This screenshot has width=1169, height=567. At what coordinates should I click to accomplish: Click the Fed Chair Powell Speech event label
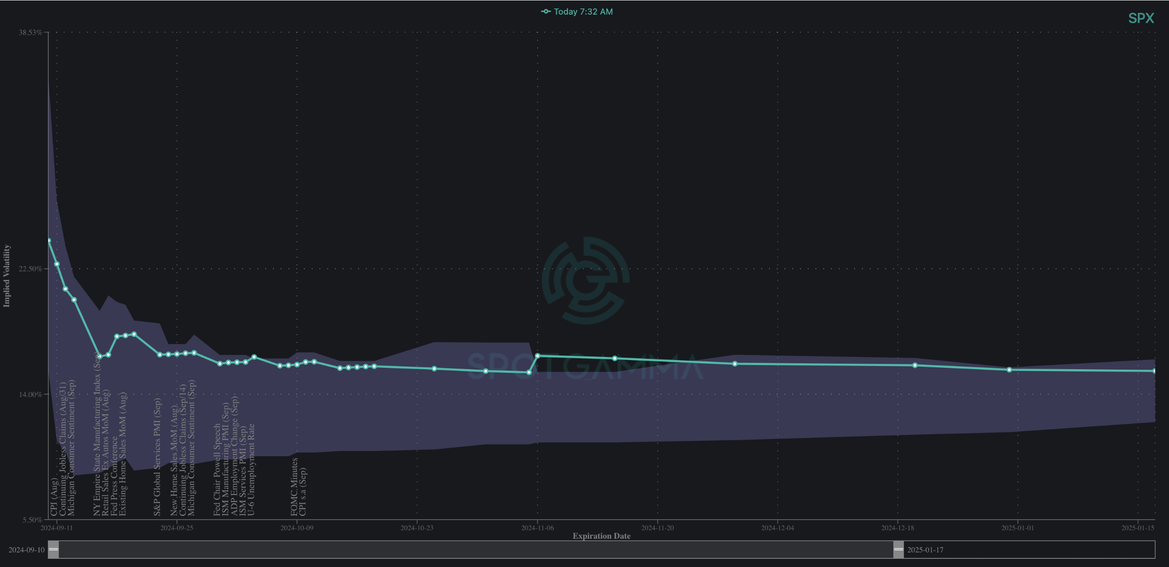[x=217, y=469]
